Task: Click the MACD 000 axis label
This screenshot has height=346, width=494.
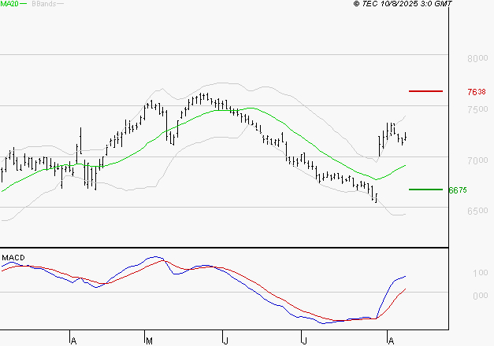Action: point(481,296)
